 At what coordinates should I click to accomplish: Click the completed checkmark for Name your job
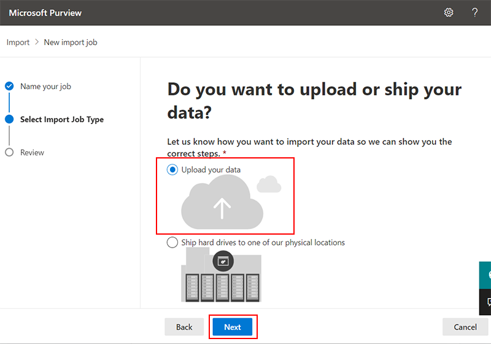click(x=9, y=87)
